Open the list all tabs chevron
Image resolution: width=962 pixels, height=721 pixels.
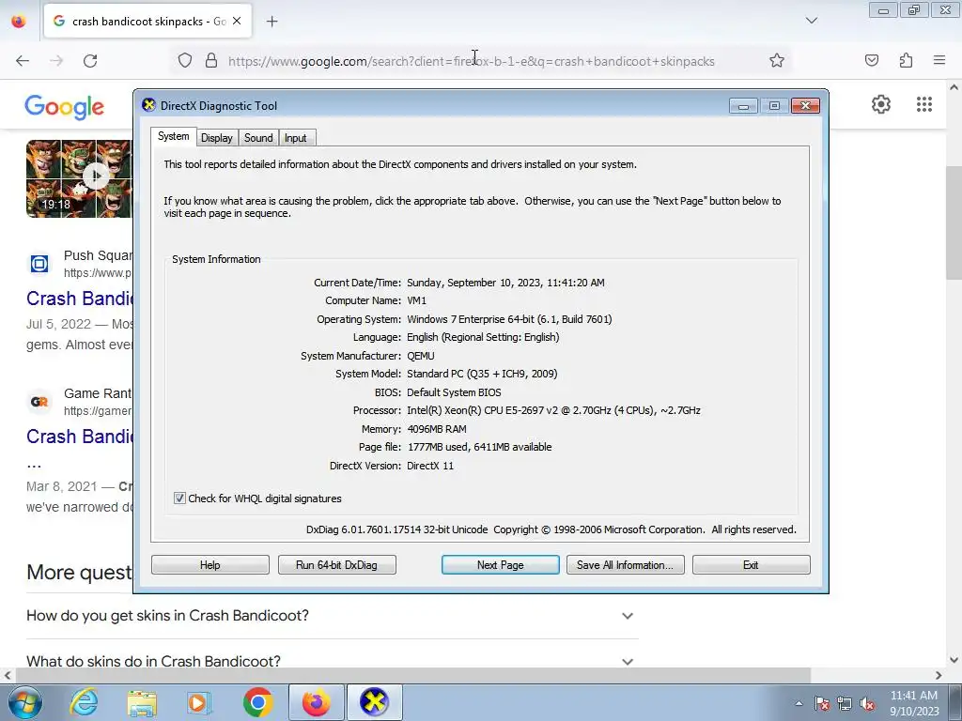811,21
